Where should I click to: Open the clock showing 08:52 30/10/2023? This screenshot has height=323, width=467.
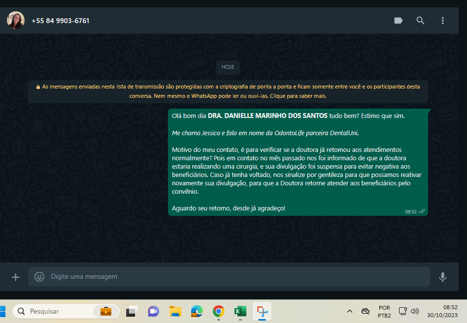pos(442,311)
